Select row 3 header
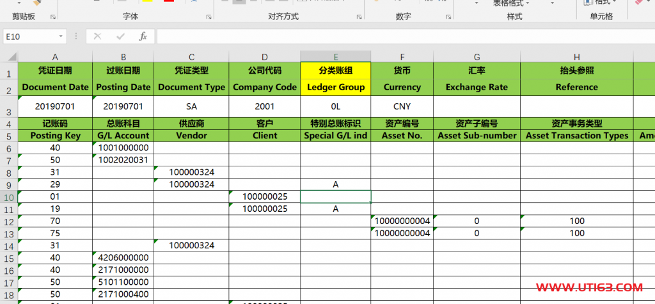This screenshot has height=304, width=655. point(9,107)
